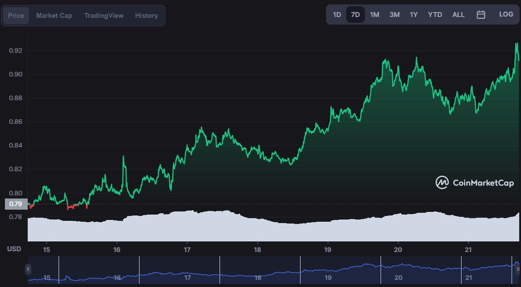Switch to 3M time range

tap(394, 15)
